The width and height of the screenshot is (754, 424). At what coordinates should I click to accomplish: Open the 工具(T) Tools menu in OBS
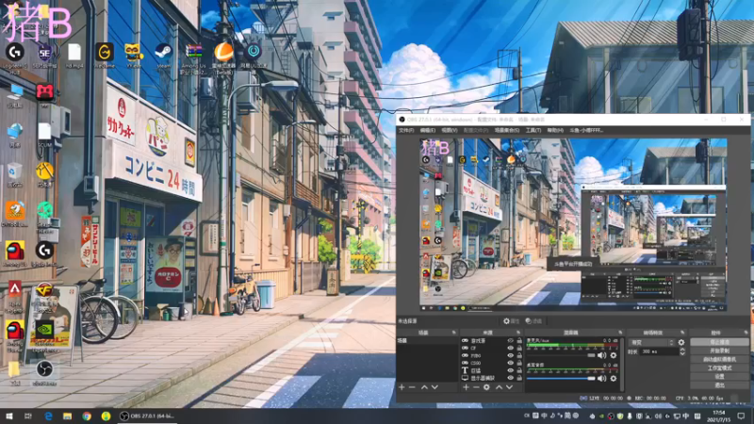pos(533,130)
